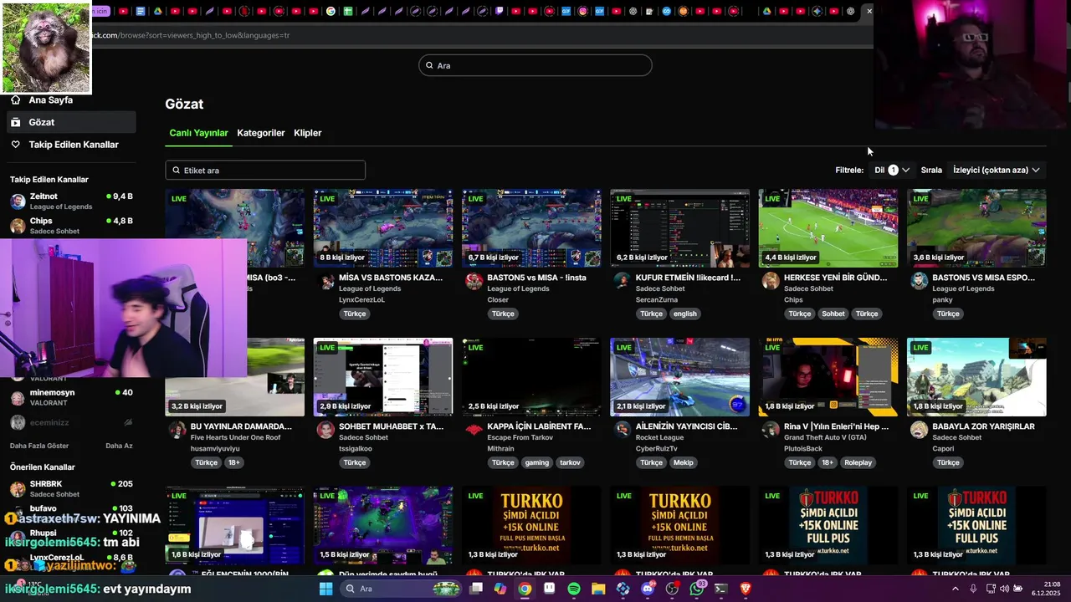Image resolution: width=1071 pixels, height=602 pixels.
Task: Switch to Klipler tab
Action: tap(308, 133)
